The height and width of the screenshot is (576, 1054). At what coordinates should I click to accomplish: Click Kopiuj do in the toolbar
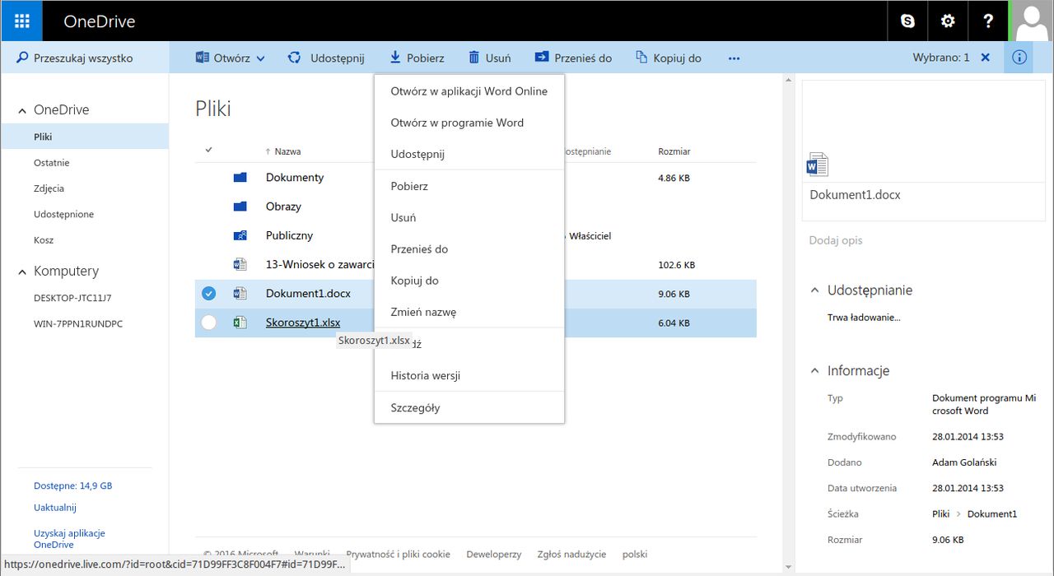(x=669, y=58)
